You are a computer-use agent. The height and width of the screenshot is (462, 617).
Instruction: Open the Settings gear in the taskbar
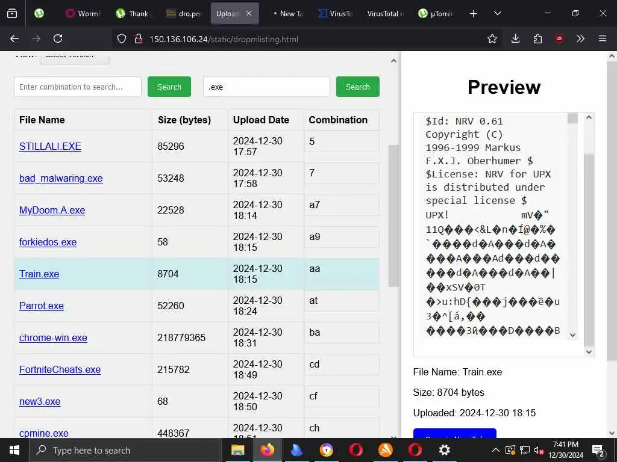coord(444,450)
